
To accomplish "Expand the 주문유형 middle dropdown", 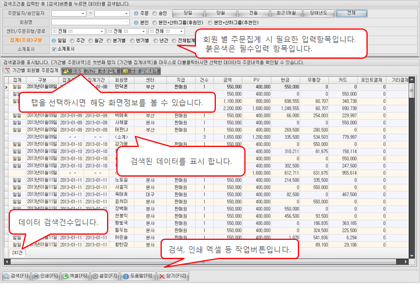I will click(144, 31).
